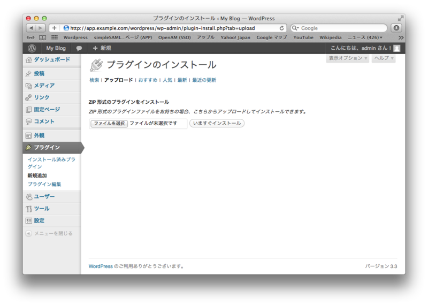The image size is (428, 306).
Task: Click the pushpin icon beside 投稿
Action: click(x=28, y=73)
